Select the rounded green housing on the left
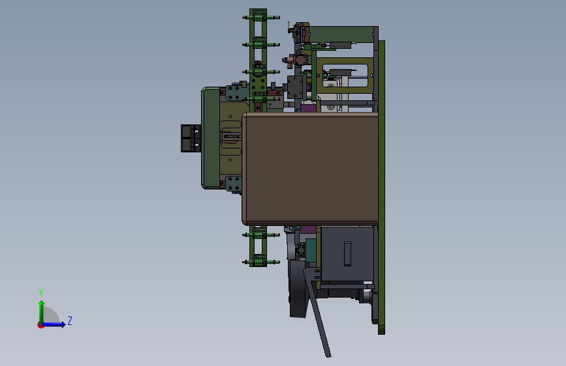This screenshot has width=566, height=366. click(x=211, y=137)
